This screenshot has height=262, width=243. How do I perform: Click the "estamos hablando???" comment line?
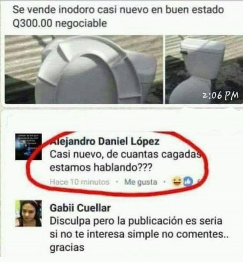pyautogui.click(x=101, y=167)
